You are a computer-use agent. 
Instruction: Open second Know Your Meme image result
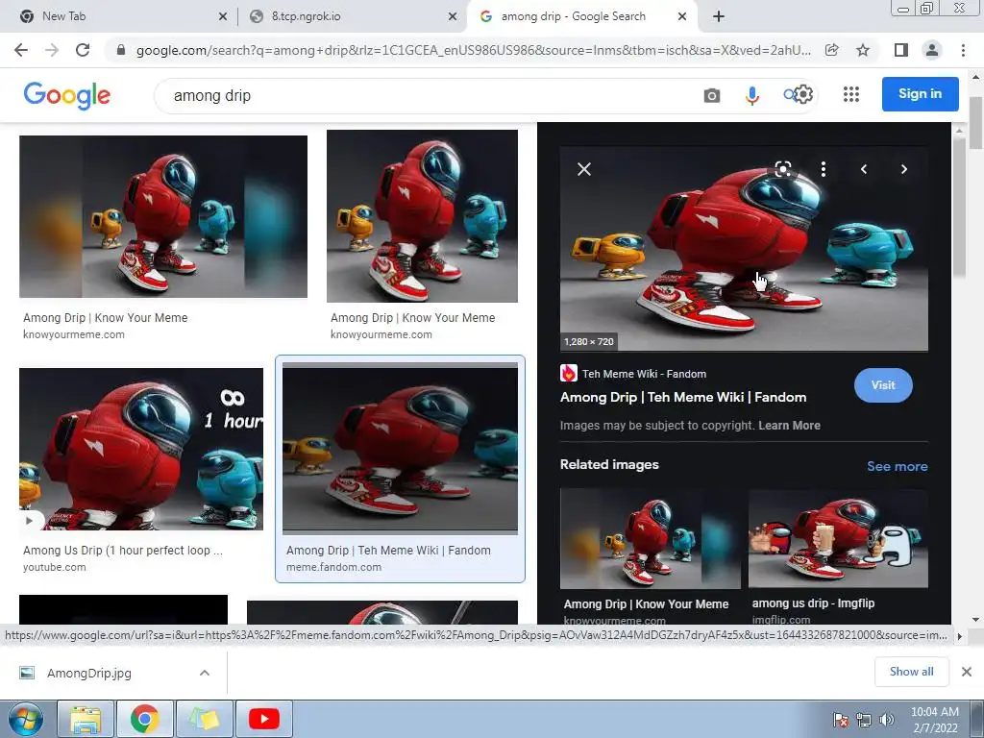(422, 216)
